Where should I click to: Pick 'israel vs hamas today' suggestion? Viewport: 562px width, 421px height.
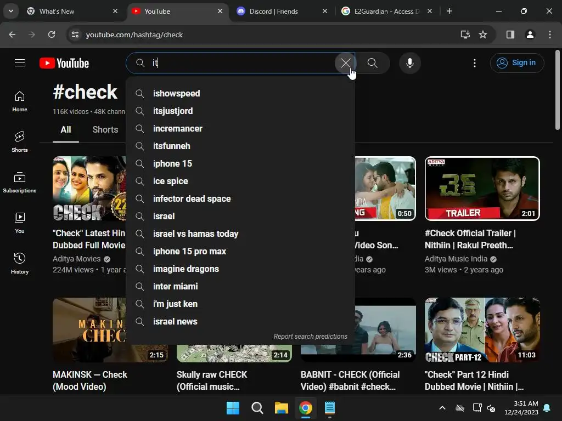click(240, 234)
